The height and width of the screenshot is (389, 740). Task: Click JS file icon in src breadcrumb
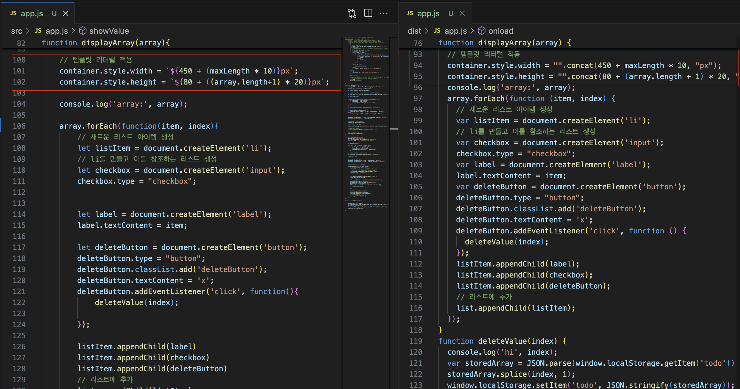pos(38,31)
